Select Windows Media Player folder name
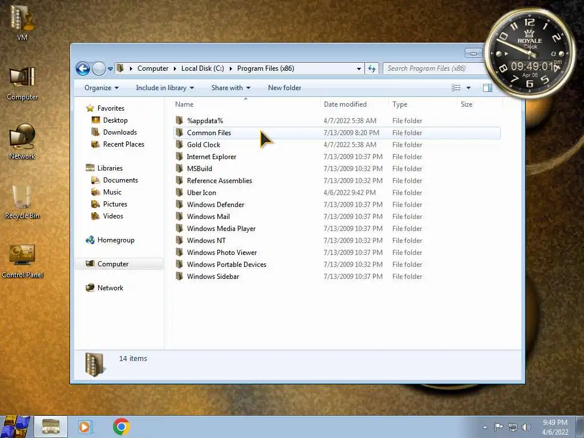 (221, 229)
